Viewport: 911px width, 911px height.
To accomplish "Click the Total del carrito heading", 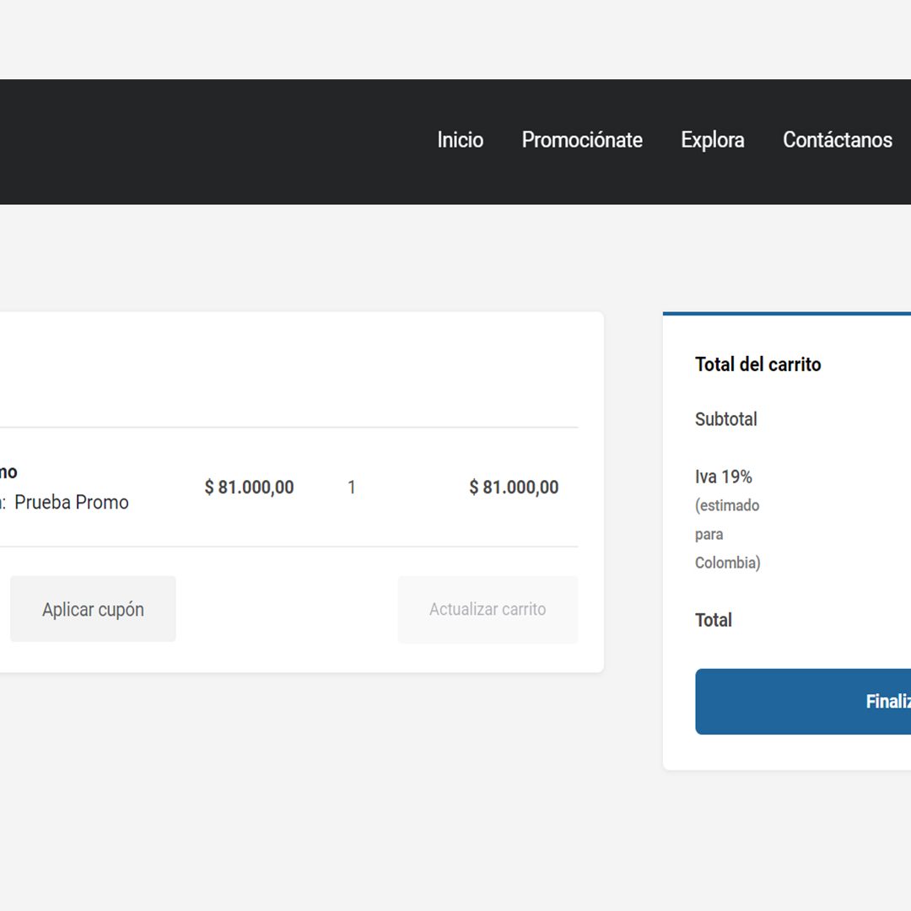I will [757, 364].
